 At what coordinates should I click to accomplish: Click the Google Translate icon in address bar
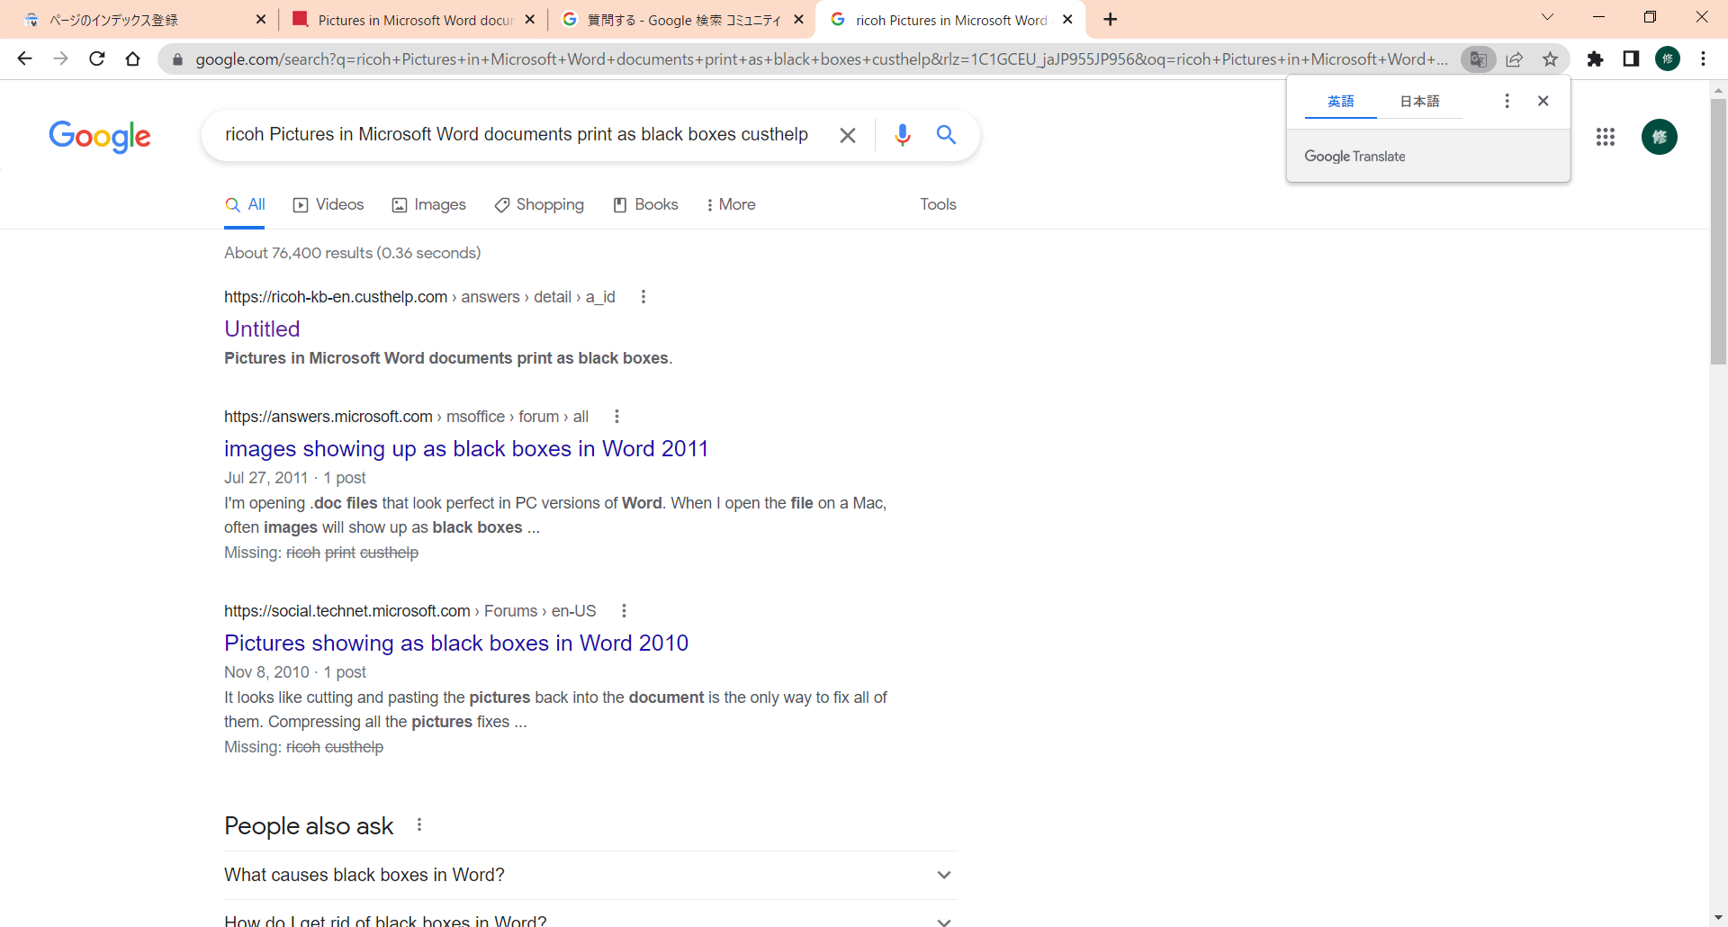coord(1478,58)
